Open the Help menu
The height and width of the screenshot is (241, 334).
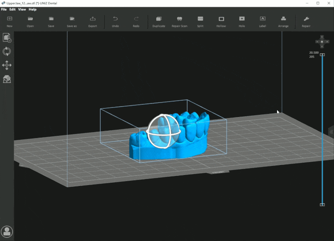(x=32, y=9)
